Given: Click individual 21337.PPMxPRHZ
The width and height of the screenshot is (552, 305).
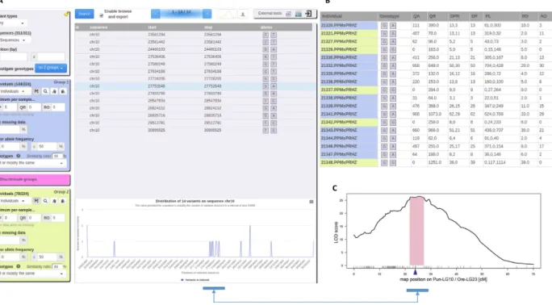Looking at the screenshot, I should (x=339, y=90).
